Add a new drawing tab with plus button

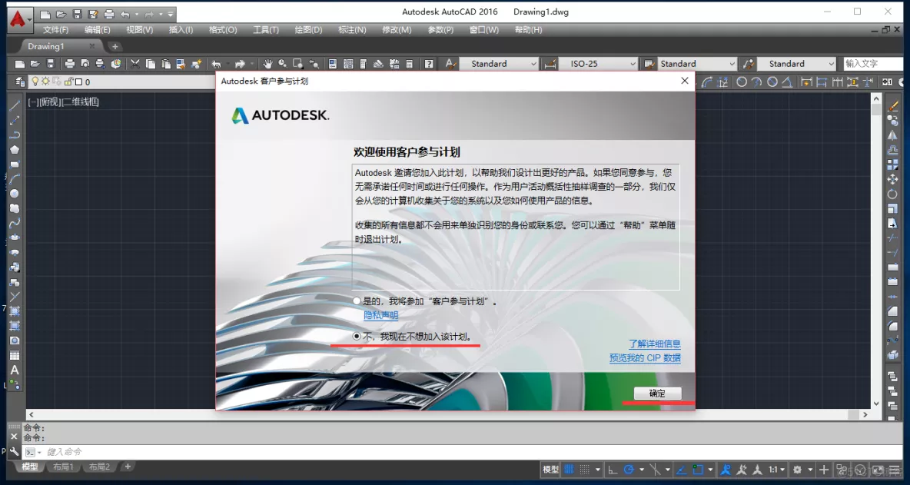point(115,46)
